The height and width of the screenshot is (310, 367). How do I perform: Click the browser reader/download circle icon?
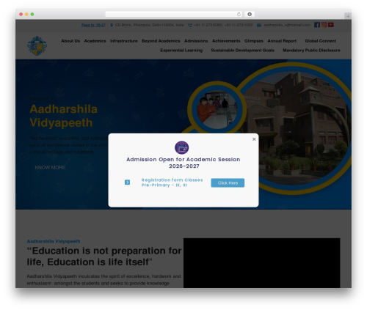point(250,14)
